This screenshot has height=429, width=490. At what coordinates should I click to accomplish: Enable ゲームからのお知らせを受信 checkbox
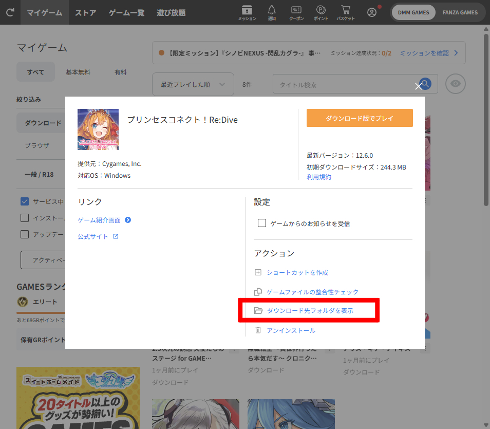[262, 223]
